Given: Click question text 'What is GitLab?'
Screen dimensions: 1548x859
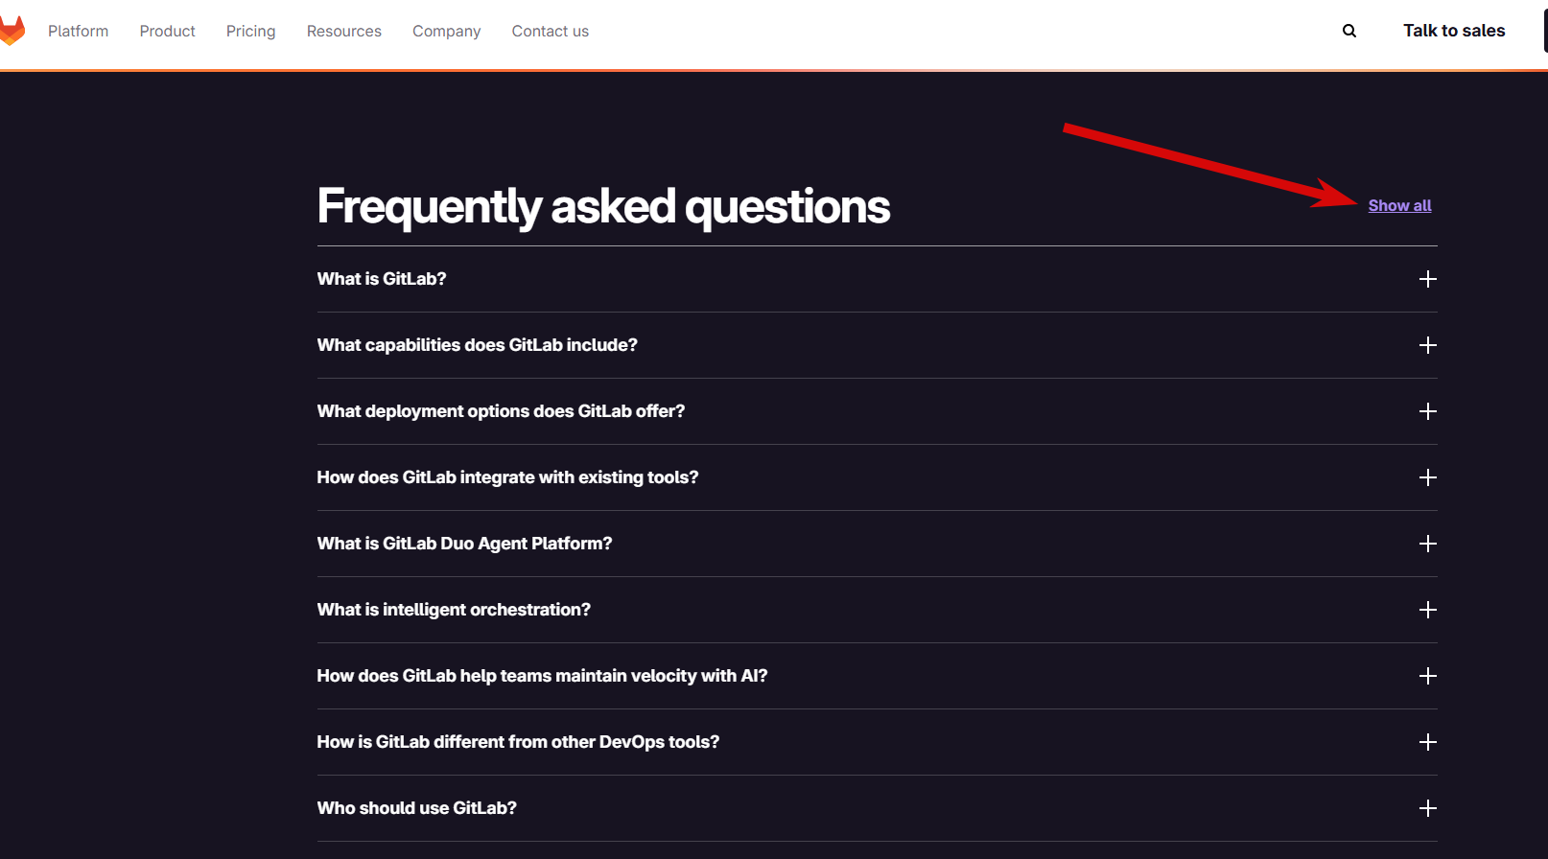Looking at the screenshot, I should coord(382,279).
